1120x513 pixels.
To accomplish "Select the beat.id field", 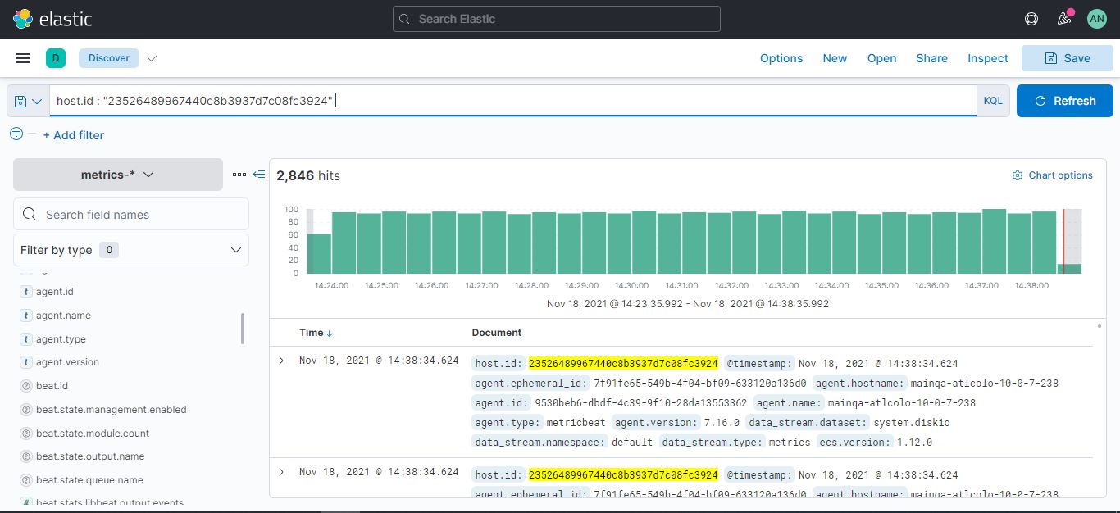I will tap(52, 386).
